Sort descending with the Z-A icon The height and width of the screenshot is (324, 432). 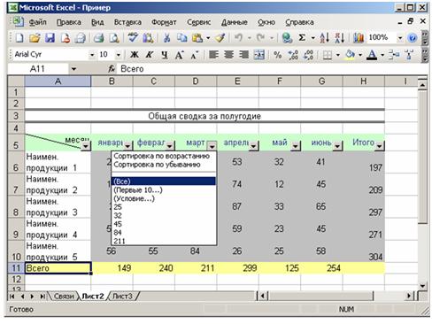point(339,38)
